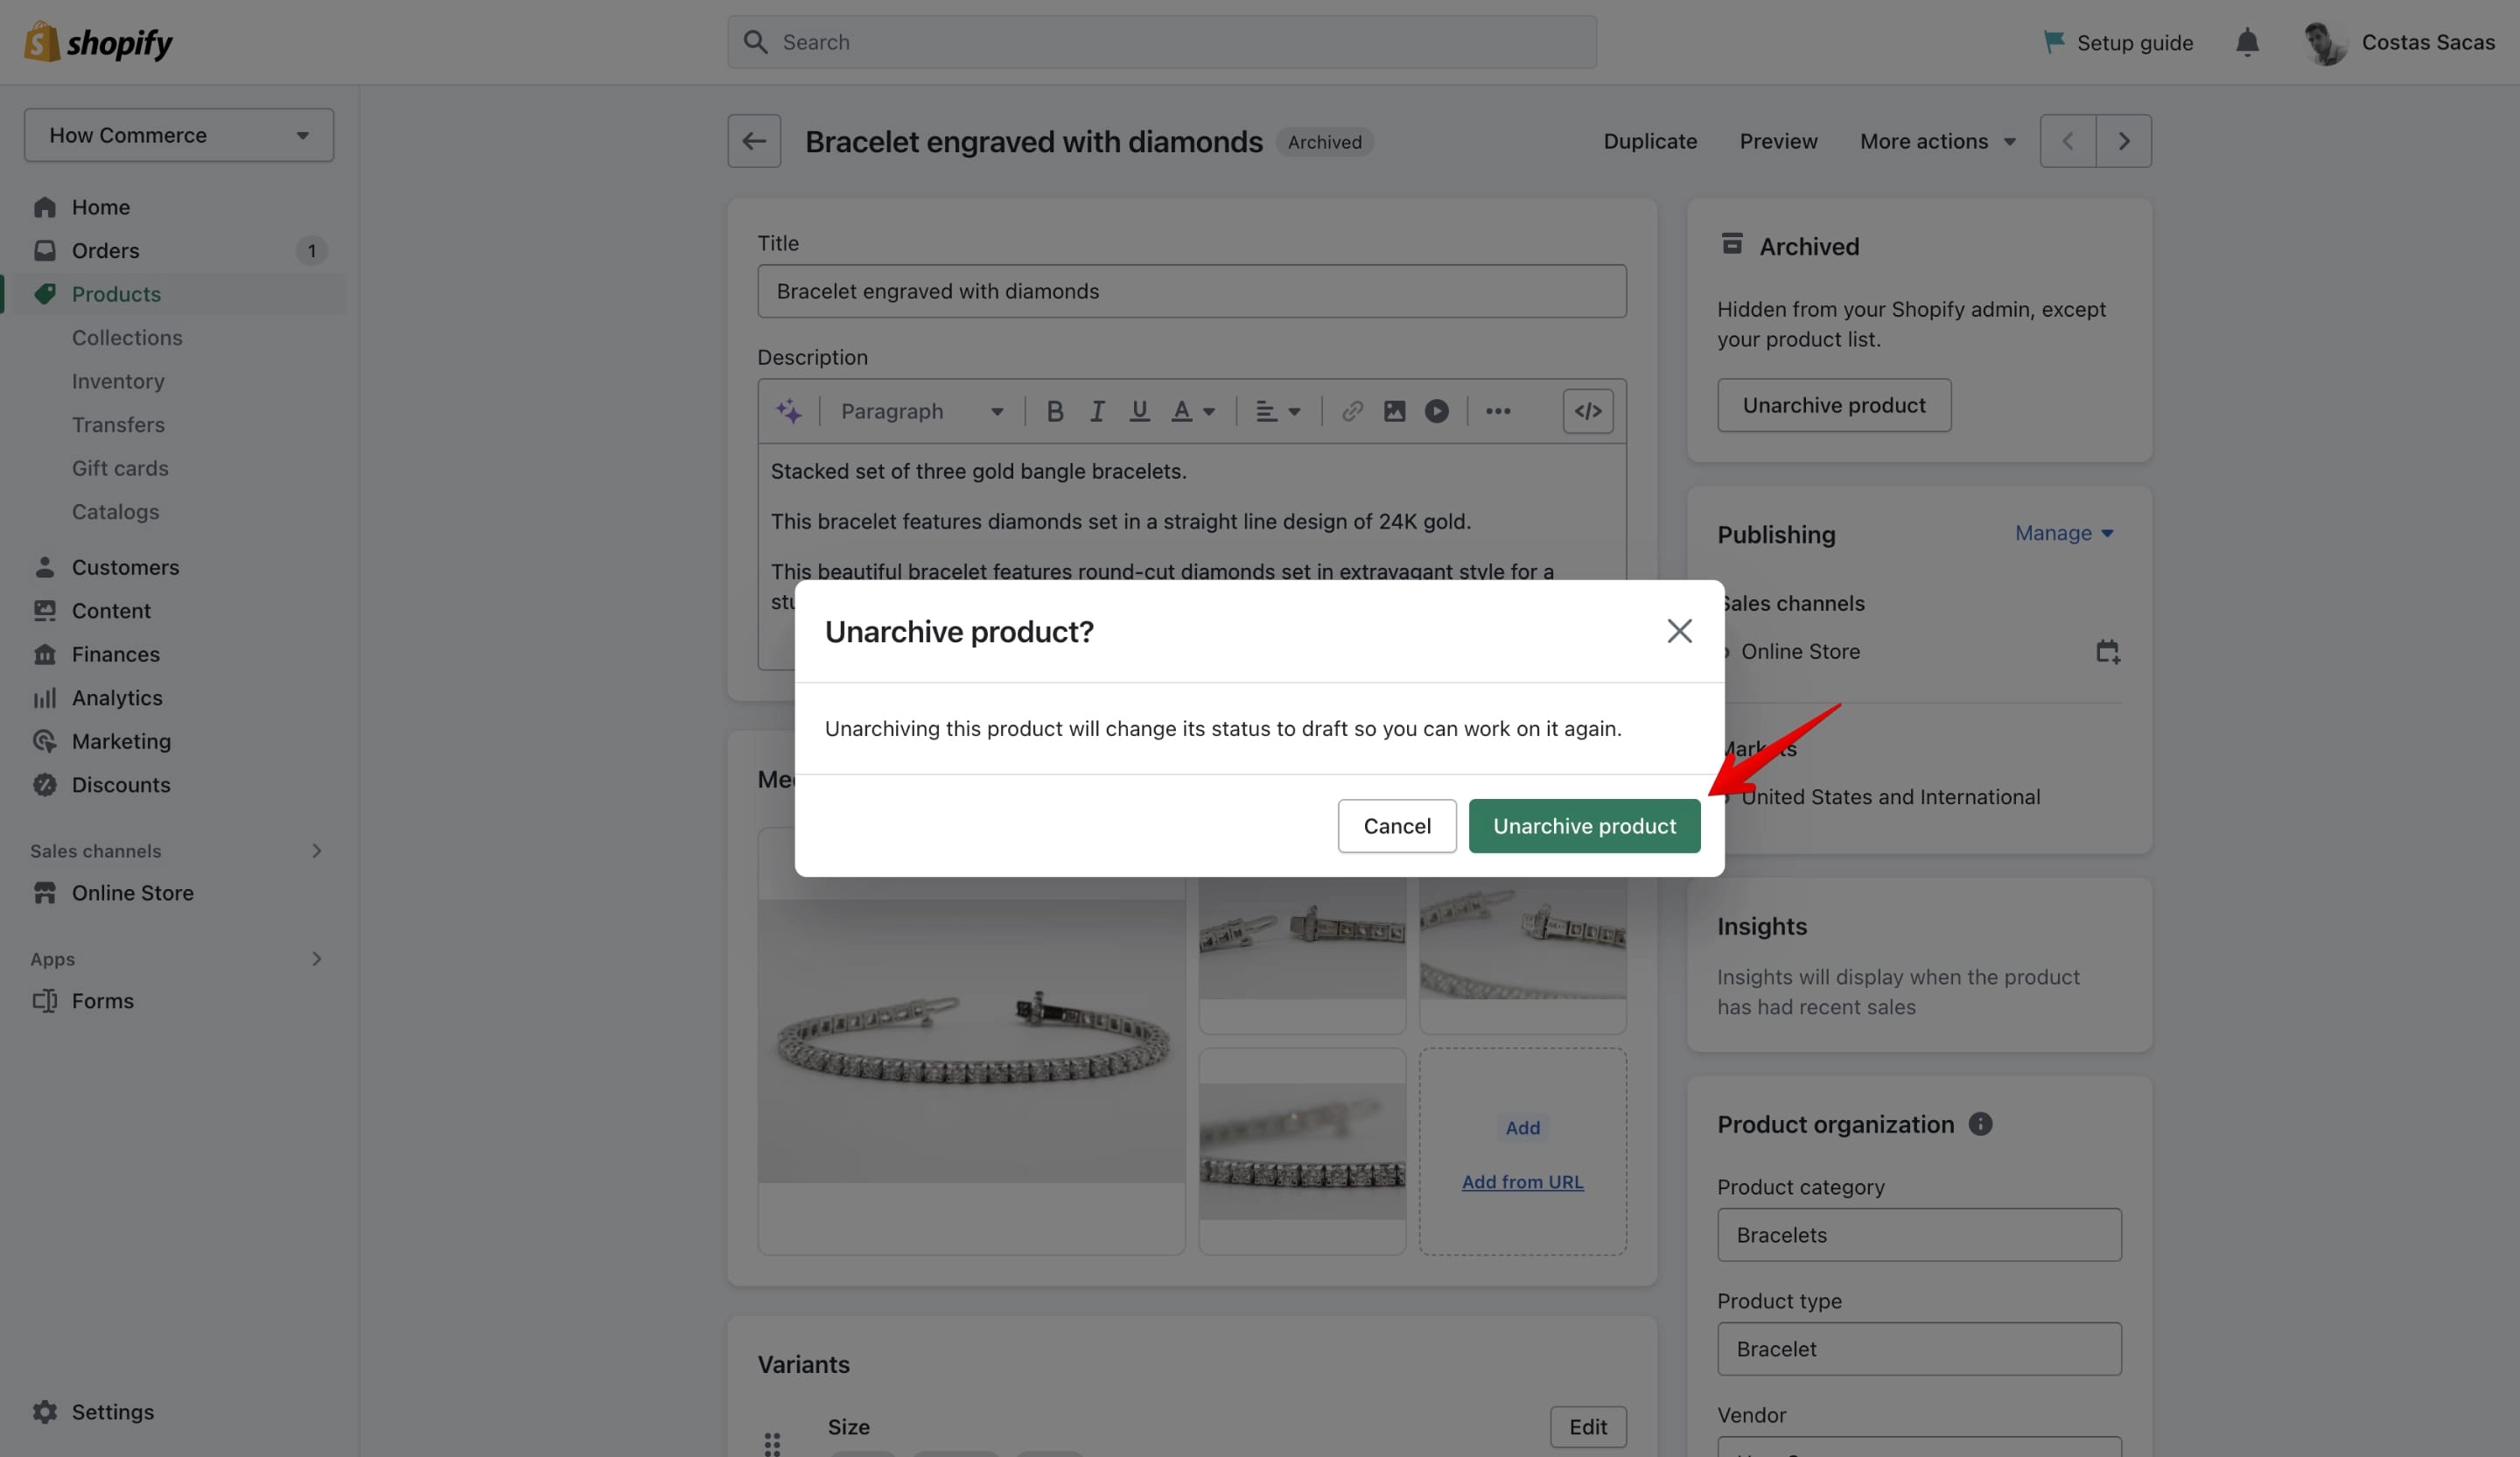Open the text alignment dropdown
The height and width of the screenshot is (1457, 2520).
point(1278,411)
